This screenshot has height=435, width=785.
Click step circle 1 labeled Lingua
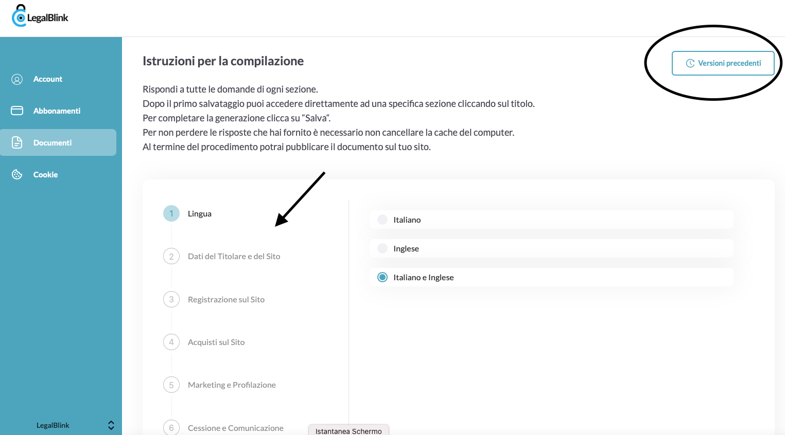point(171,213)
